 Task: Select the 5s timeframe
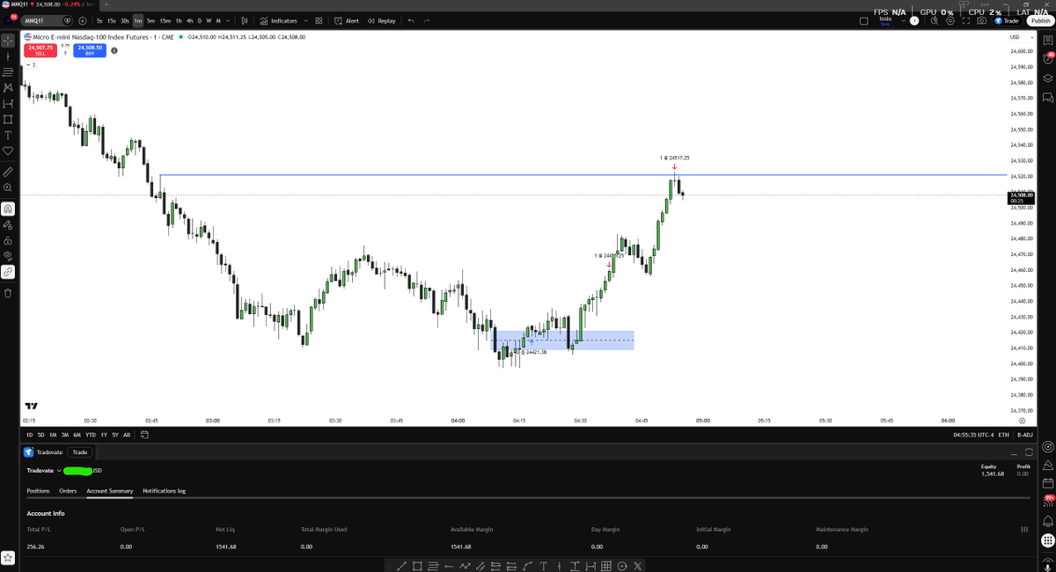(99, 20)
